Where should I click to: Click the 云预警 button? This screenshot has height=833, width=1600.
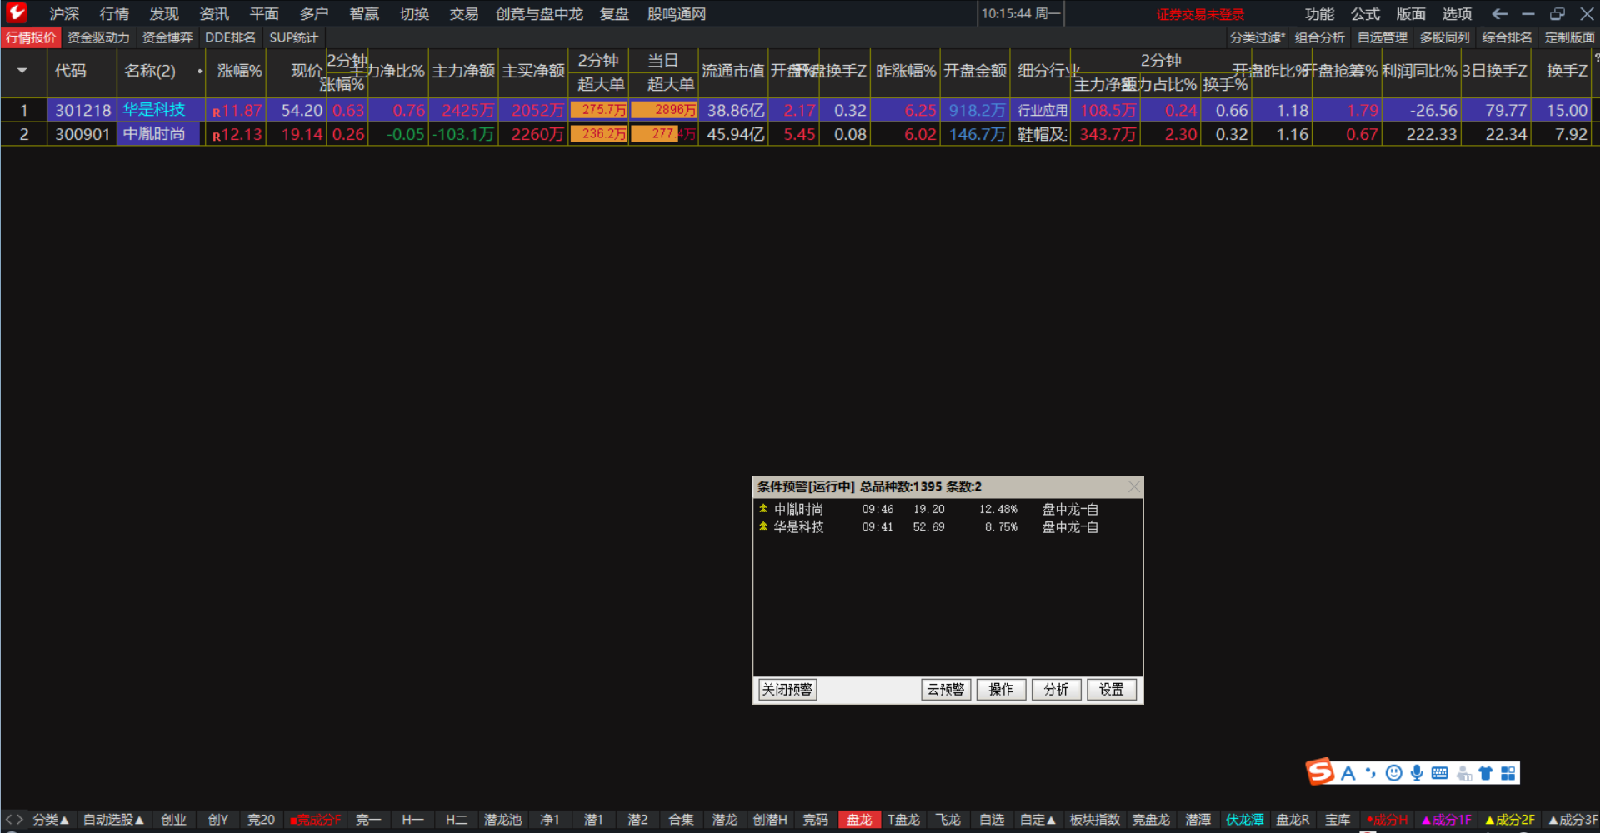[x=946, y=690]
